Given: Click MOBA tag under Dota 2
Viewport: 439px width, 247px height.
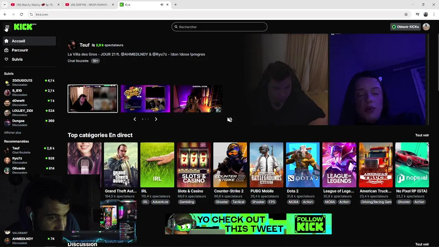Looking at the screenshot, I should coord(294,202).
